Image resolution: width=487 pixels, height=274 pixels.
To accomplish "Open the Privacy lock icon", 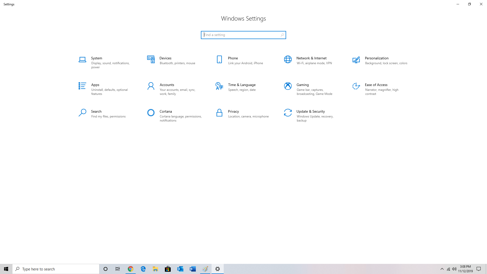I will (219, 113).
